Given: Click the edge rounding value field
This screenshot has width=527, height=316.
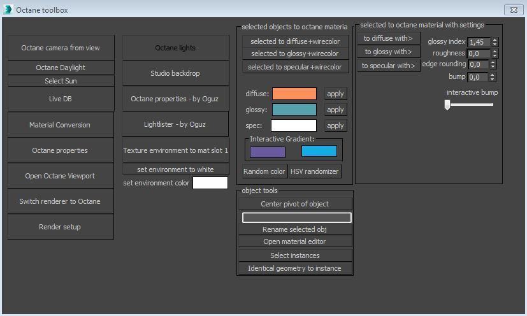Looking at the screenshot, I should (479, 64).
